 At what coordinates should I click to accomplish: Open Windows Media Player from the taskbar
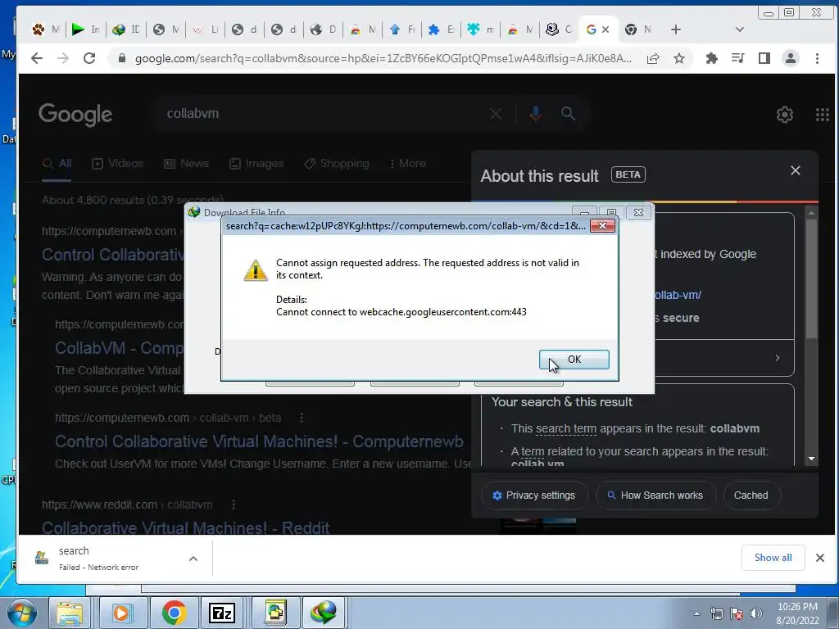click(121, 613)
